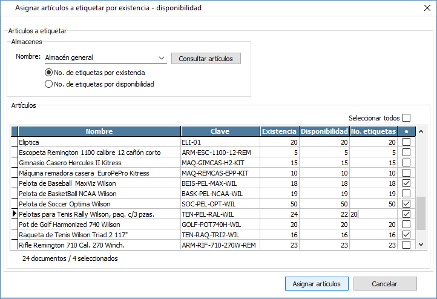Enable the Seleccionar todos checkbox
Viewport: 437px width, 299px height.
(406, 118)
